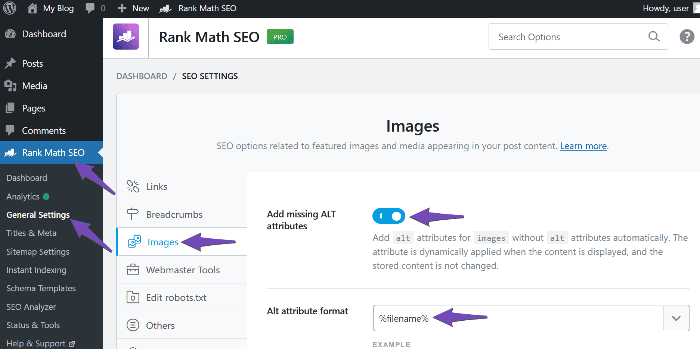This screenshot has height=349, width=700.
Task: Click the briefcase icon for Webmaster Tools
Action: tap(133, 269)
